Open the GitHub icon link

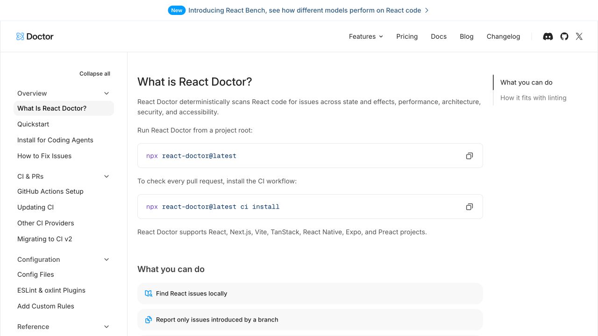(564, 36)
